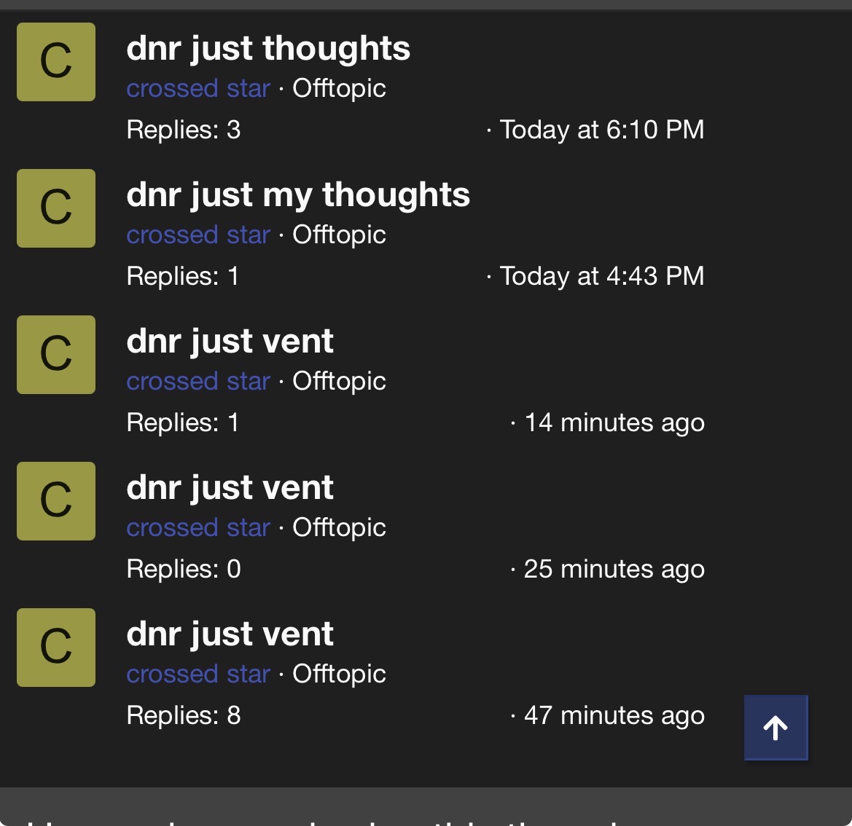Open "dnr just vent" thread with 8 replies
Image resolution: width=852 pixels, height=826 pixels.
coord(230,634)
